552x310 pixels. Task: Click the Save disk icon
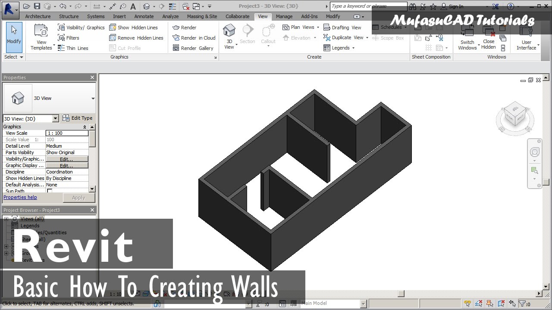37,6
